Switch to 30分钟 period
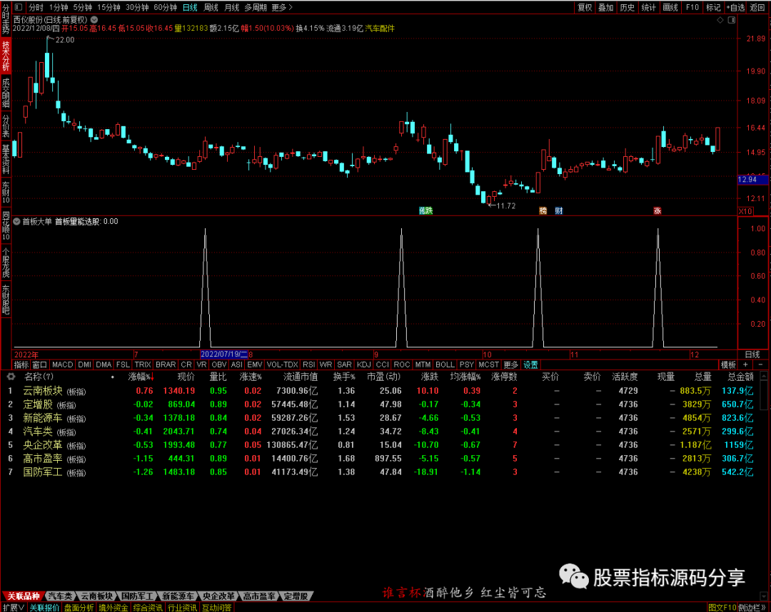 (137, 7)
